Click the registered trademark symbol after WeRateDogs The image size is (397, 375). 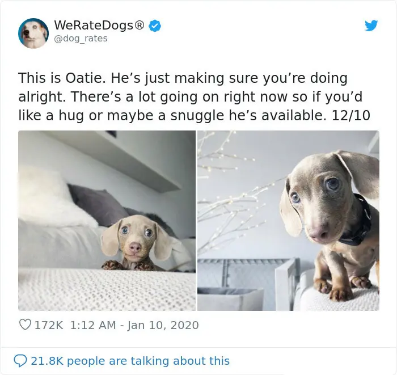coord(139,25)
